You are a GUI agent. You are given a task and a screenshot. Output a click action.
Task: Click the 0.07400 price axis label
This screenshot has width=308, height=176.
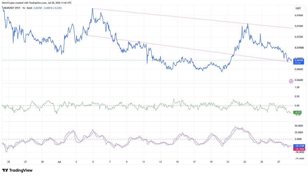(x=299, y=26)
